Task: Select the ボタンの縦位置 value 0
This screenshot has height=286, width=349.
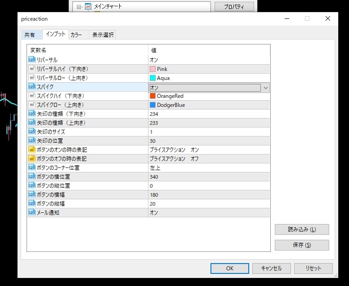Action: tap(152, 186)
